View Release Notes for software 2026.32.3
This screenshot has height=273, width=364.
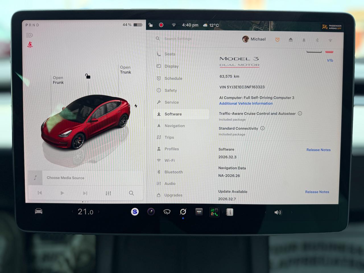318,150
